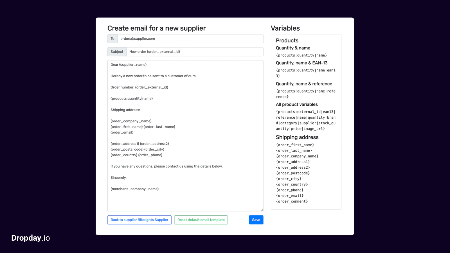
Task: Click the 'All product variables' heading
Action: pos(297,104)
